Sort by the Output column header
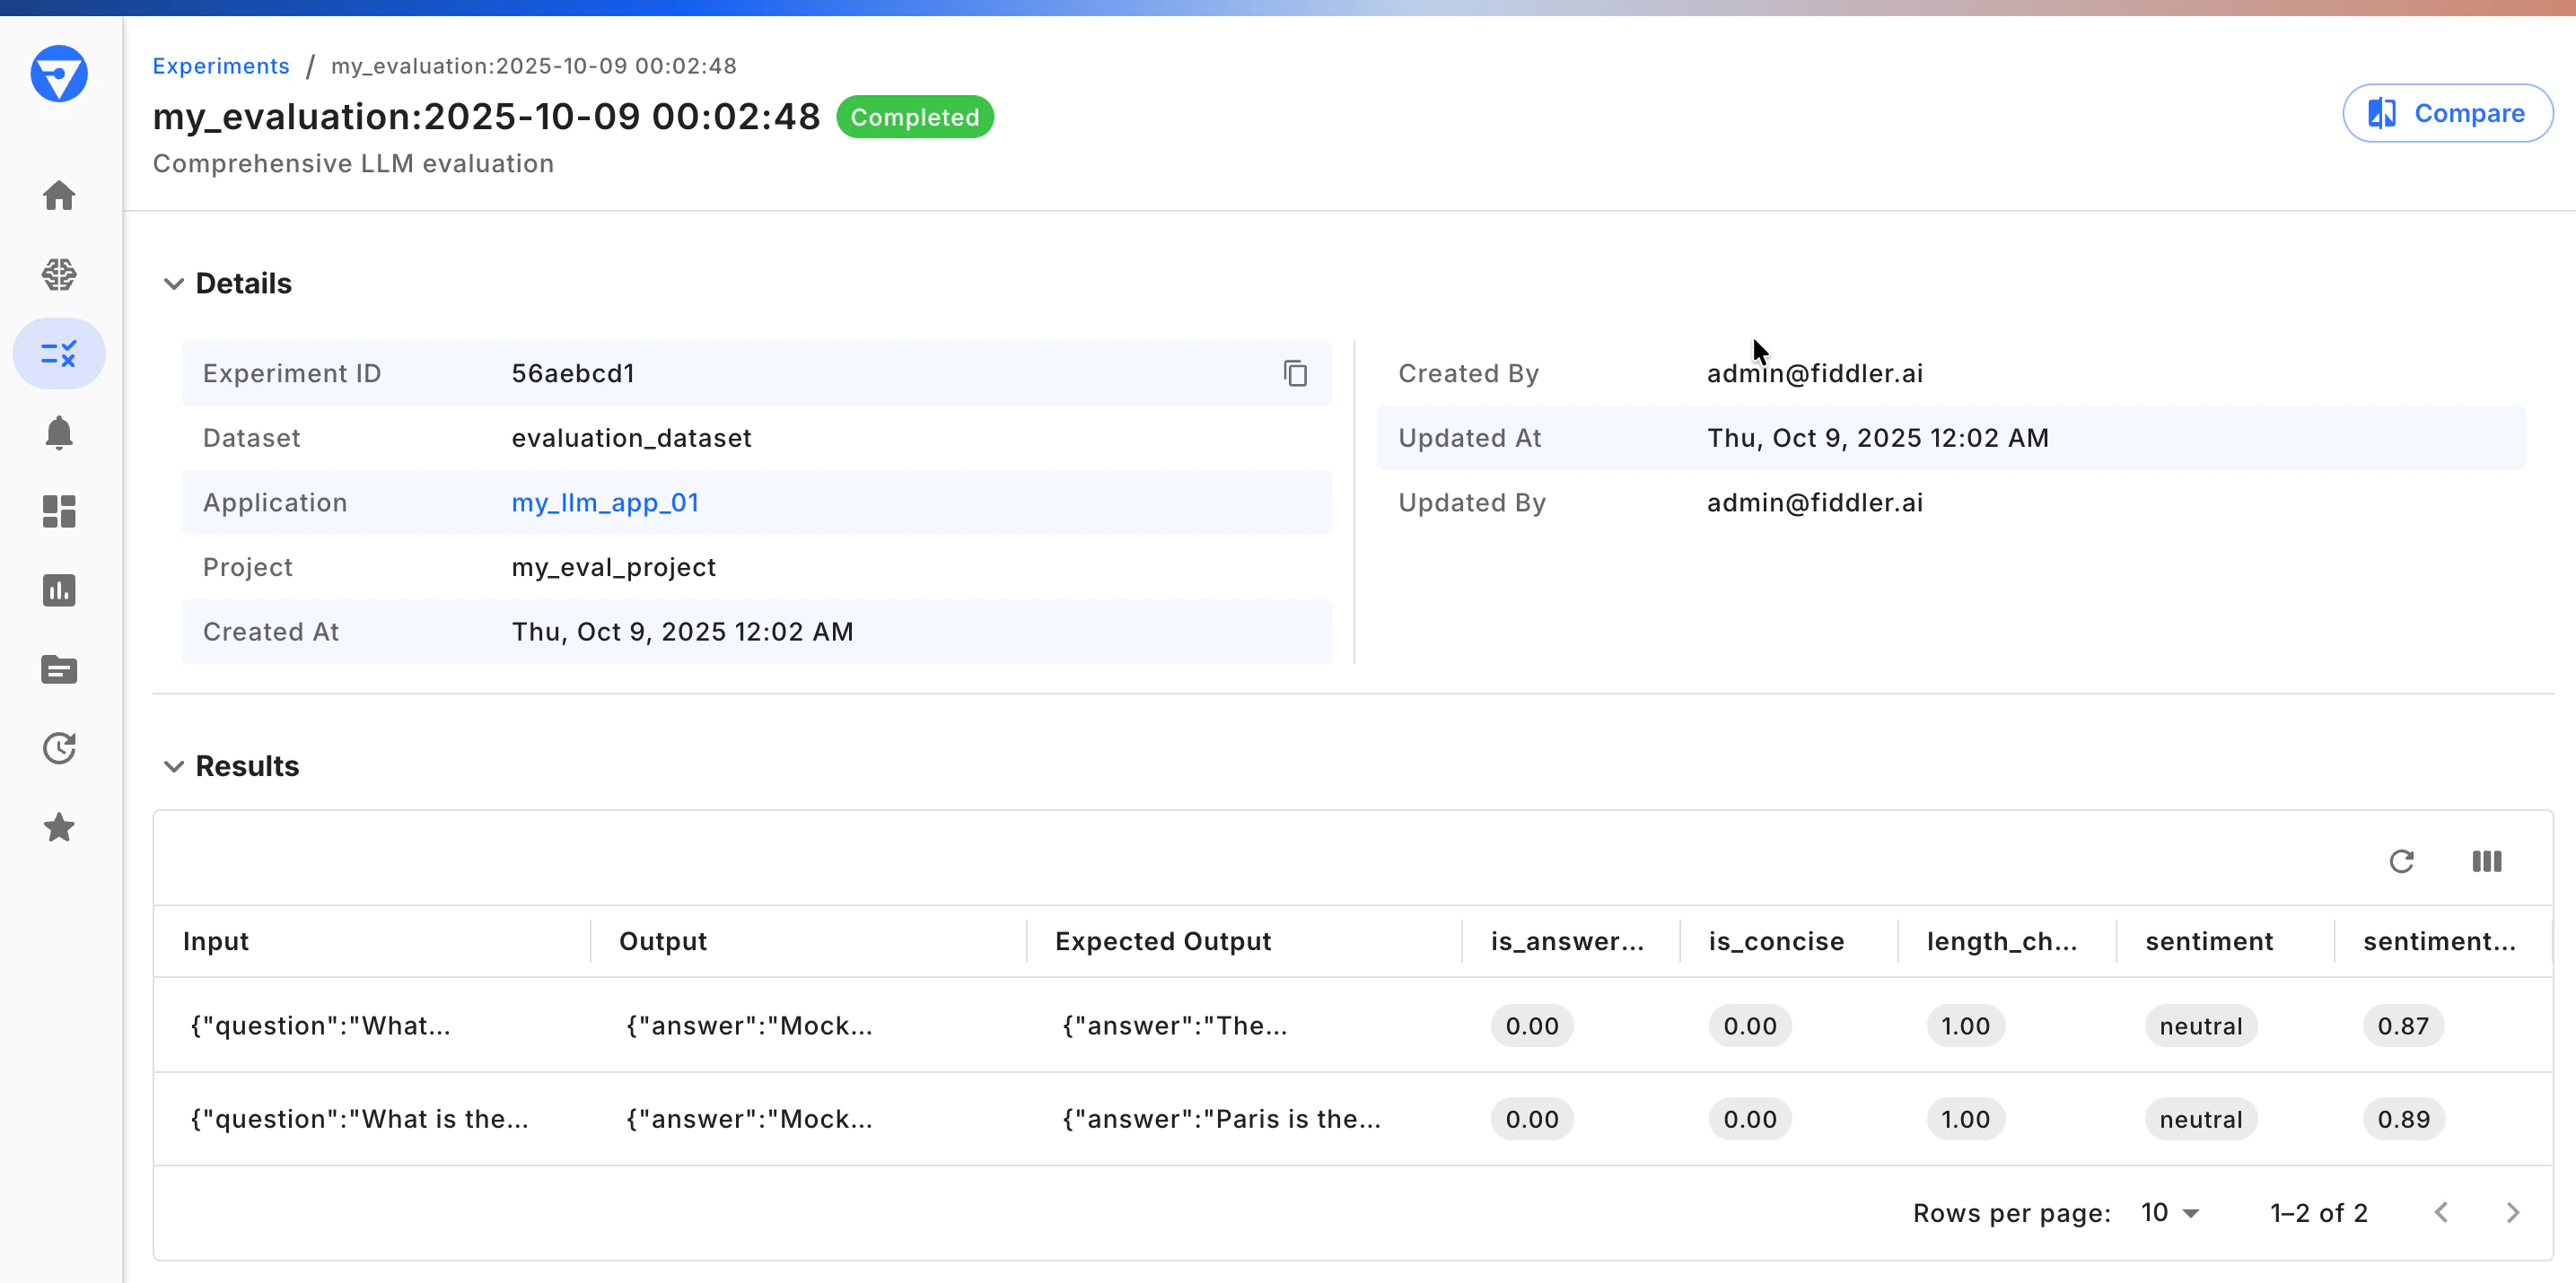Viewport: 2576px width, 1283px height. (x=663, y=941)
